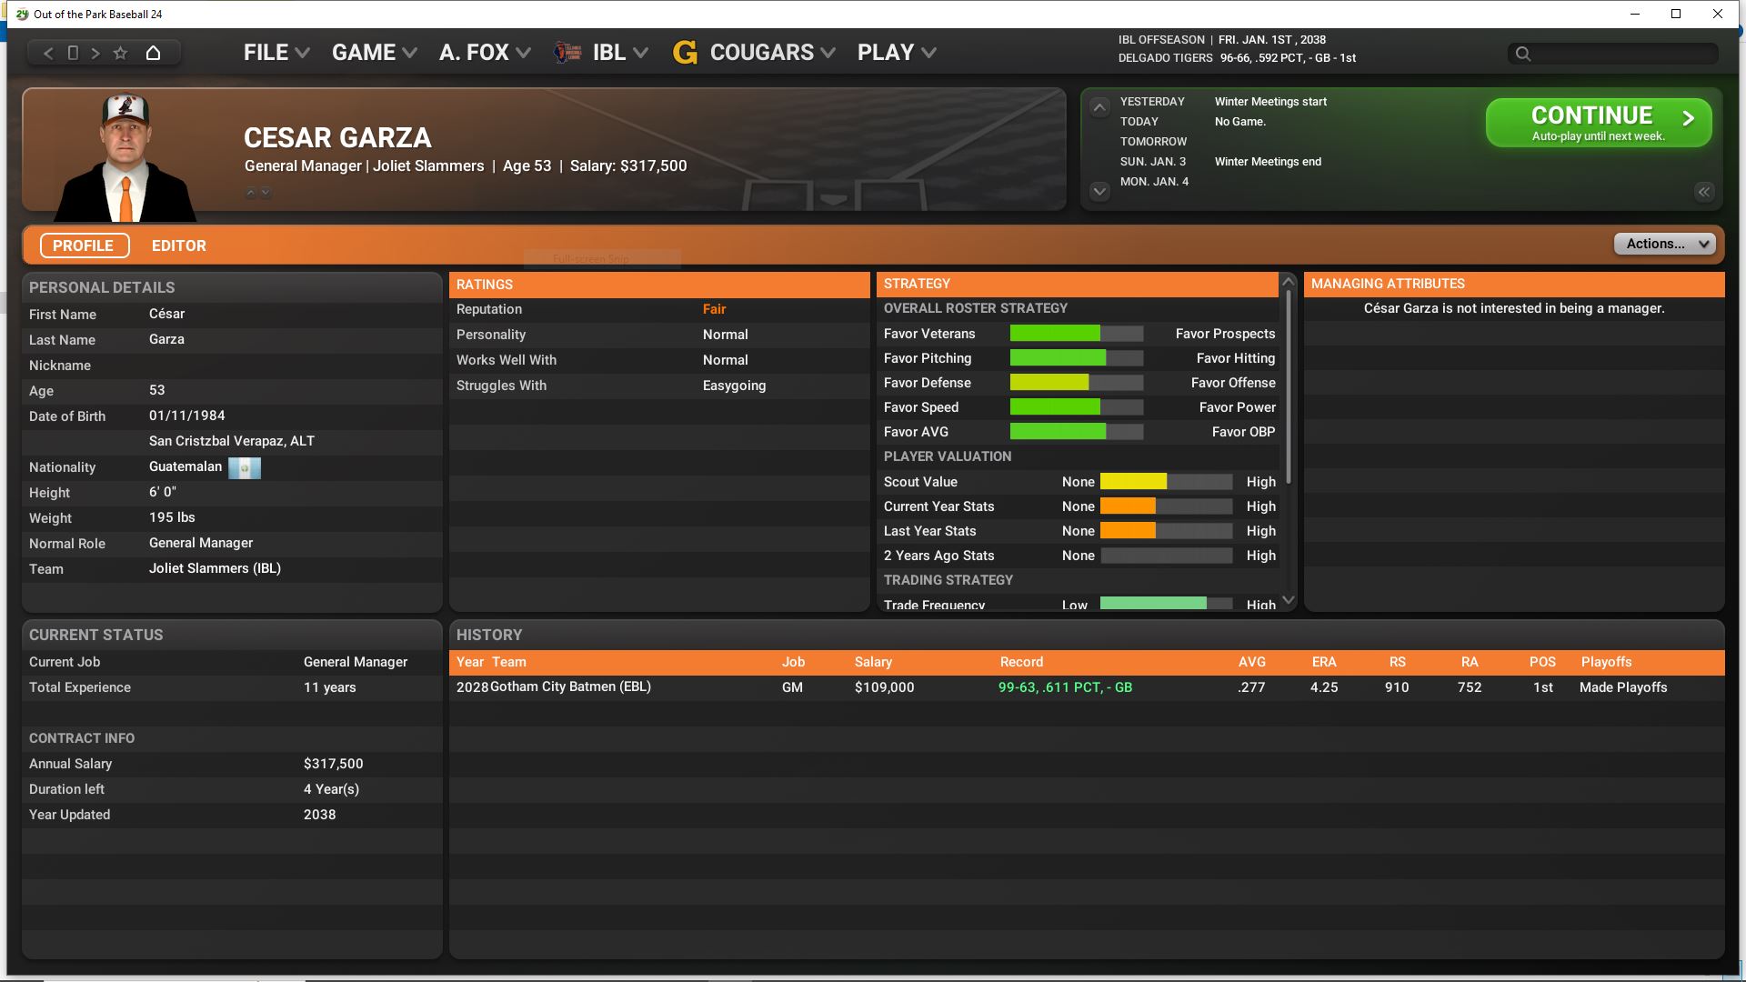Click the Cougars gold G logo
The height and width of the screenshot is (982, 1746).
[685, 53]
